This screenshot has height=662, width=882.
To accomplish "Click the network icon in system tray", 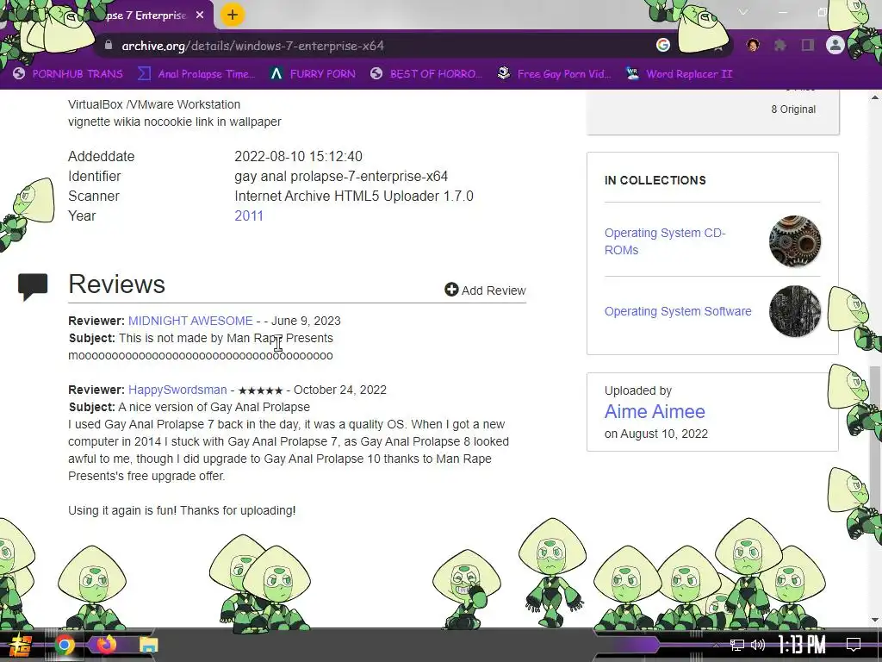I will click(x=737, y=645).
